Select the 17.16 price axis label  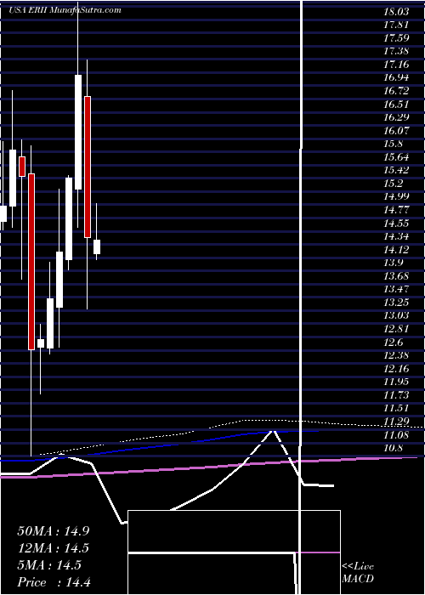coord(397,65)
